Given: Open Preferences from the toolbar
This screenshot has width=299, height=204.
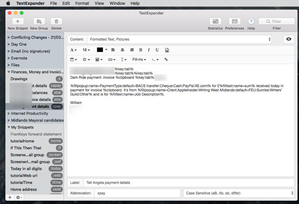Looking at the screenshot, I should coord(235,21).
